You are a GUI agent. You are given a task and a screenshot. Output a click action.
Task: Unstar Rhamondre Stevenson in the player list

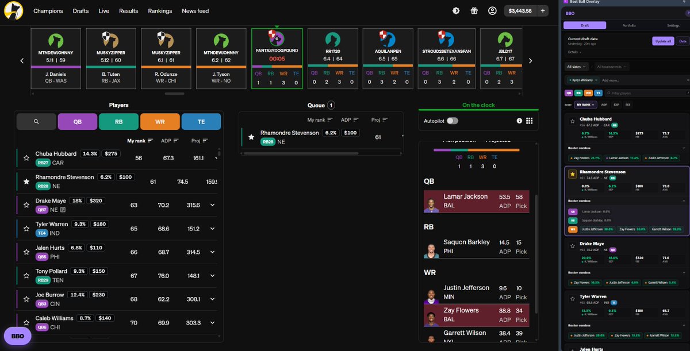(26, 181)
